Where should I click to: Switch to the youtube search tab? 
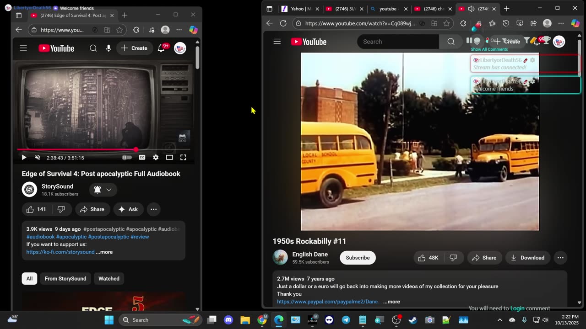[390, 9]
